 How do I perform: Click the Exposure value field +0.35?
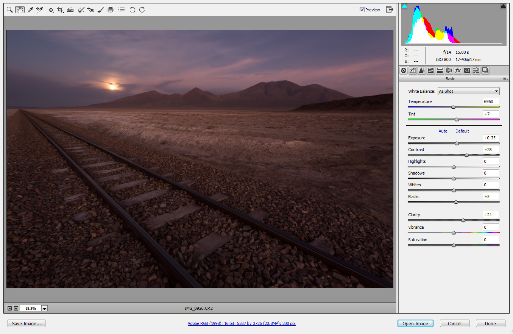491,138
